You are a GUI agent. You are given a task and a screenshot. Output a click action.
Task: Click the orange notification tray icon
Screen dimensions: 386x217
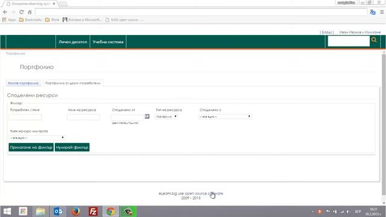(x=320, y=212)
